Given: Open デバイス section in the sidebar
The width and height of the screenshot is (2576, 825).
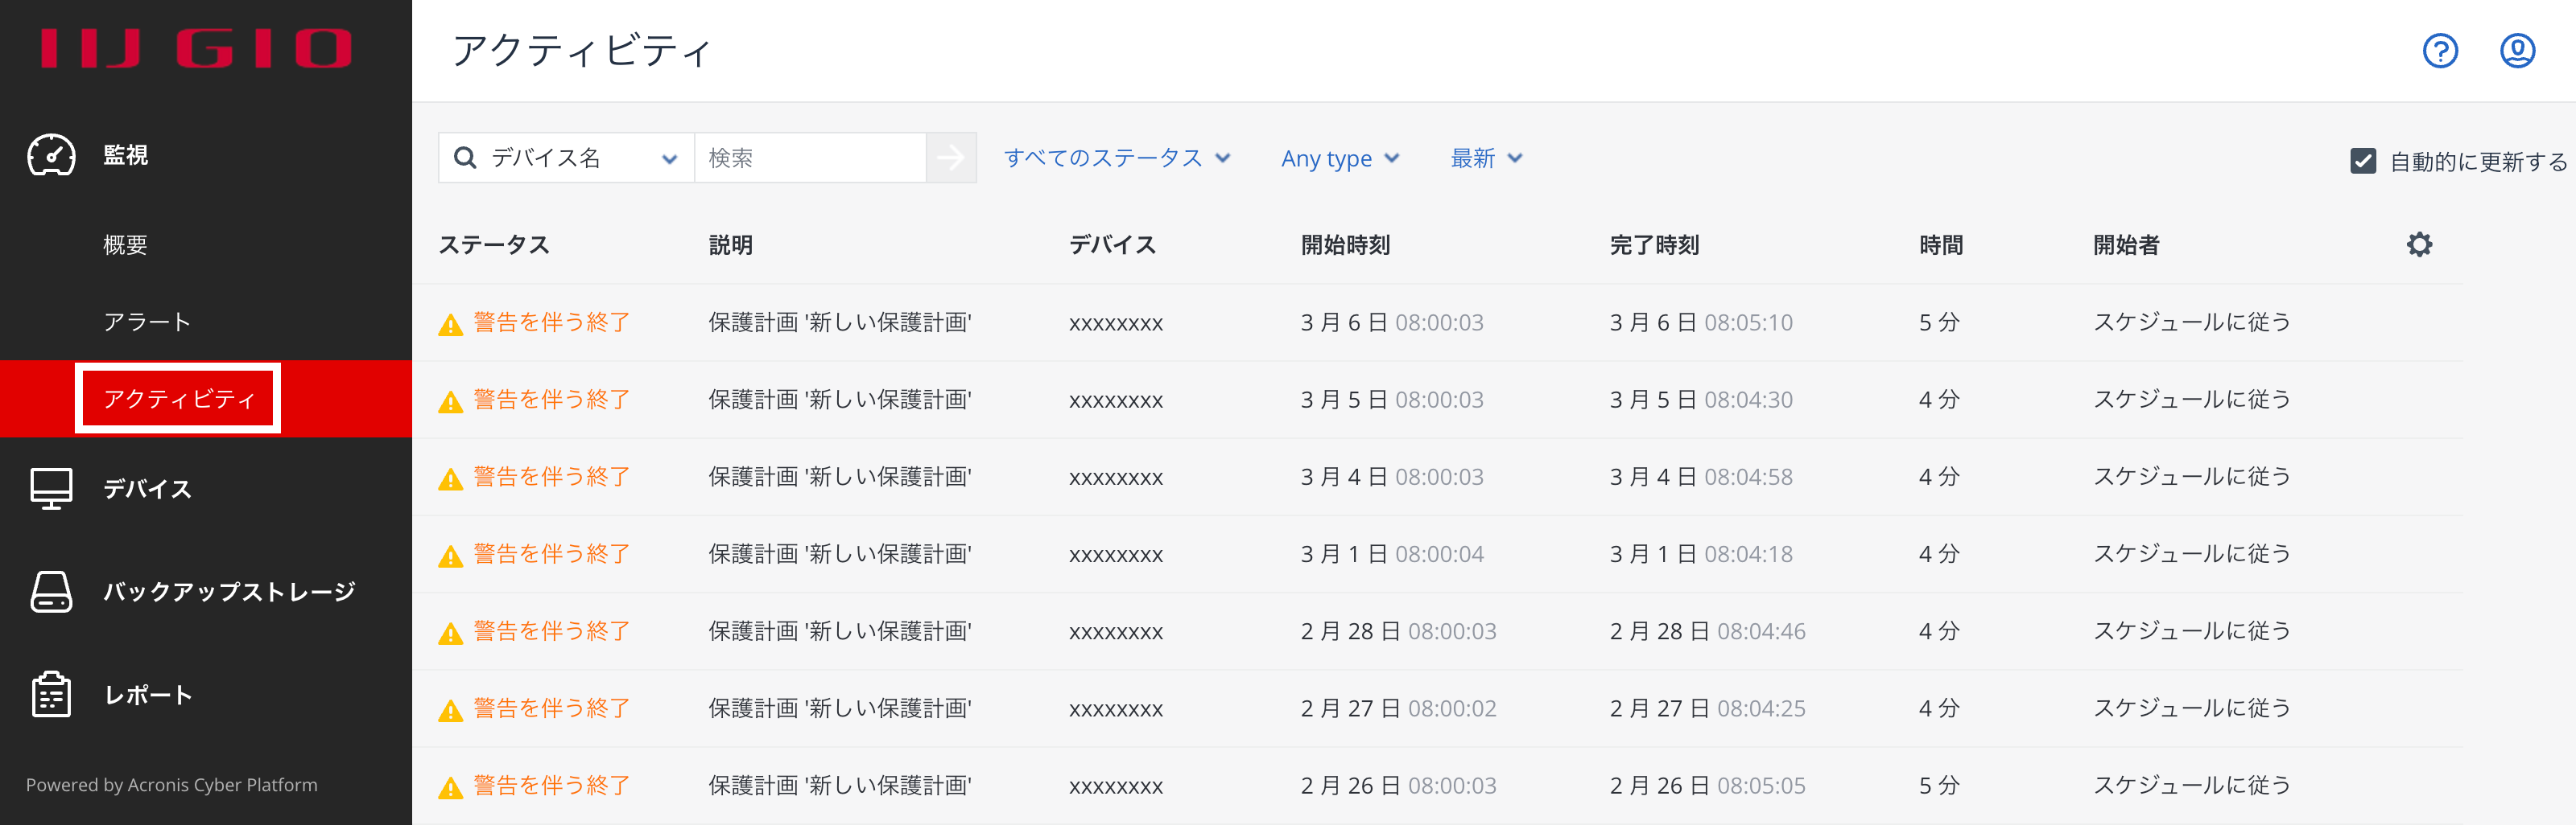Looking at the screenshot, I should click(x=148, y=490).
